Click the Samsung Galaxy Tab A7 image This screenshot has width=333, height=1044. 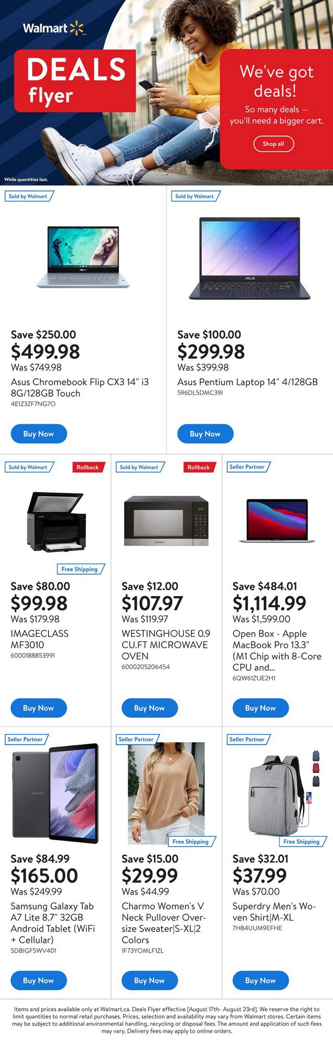point(56,793)
